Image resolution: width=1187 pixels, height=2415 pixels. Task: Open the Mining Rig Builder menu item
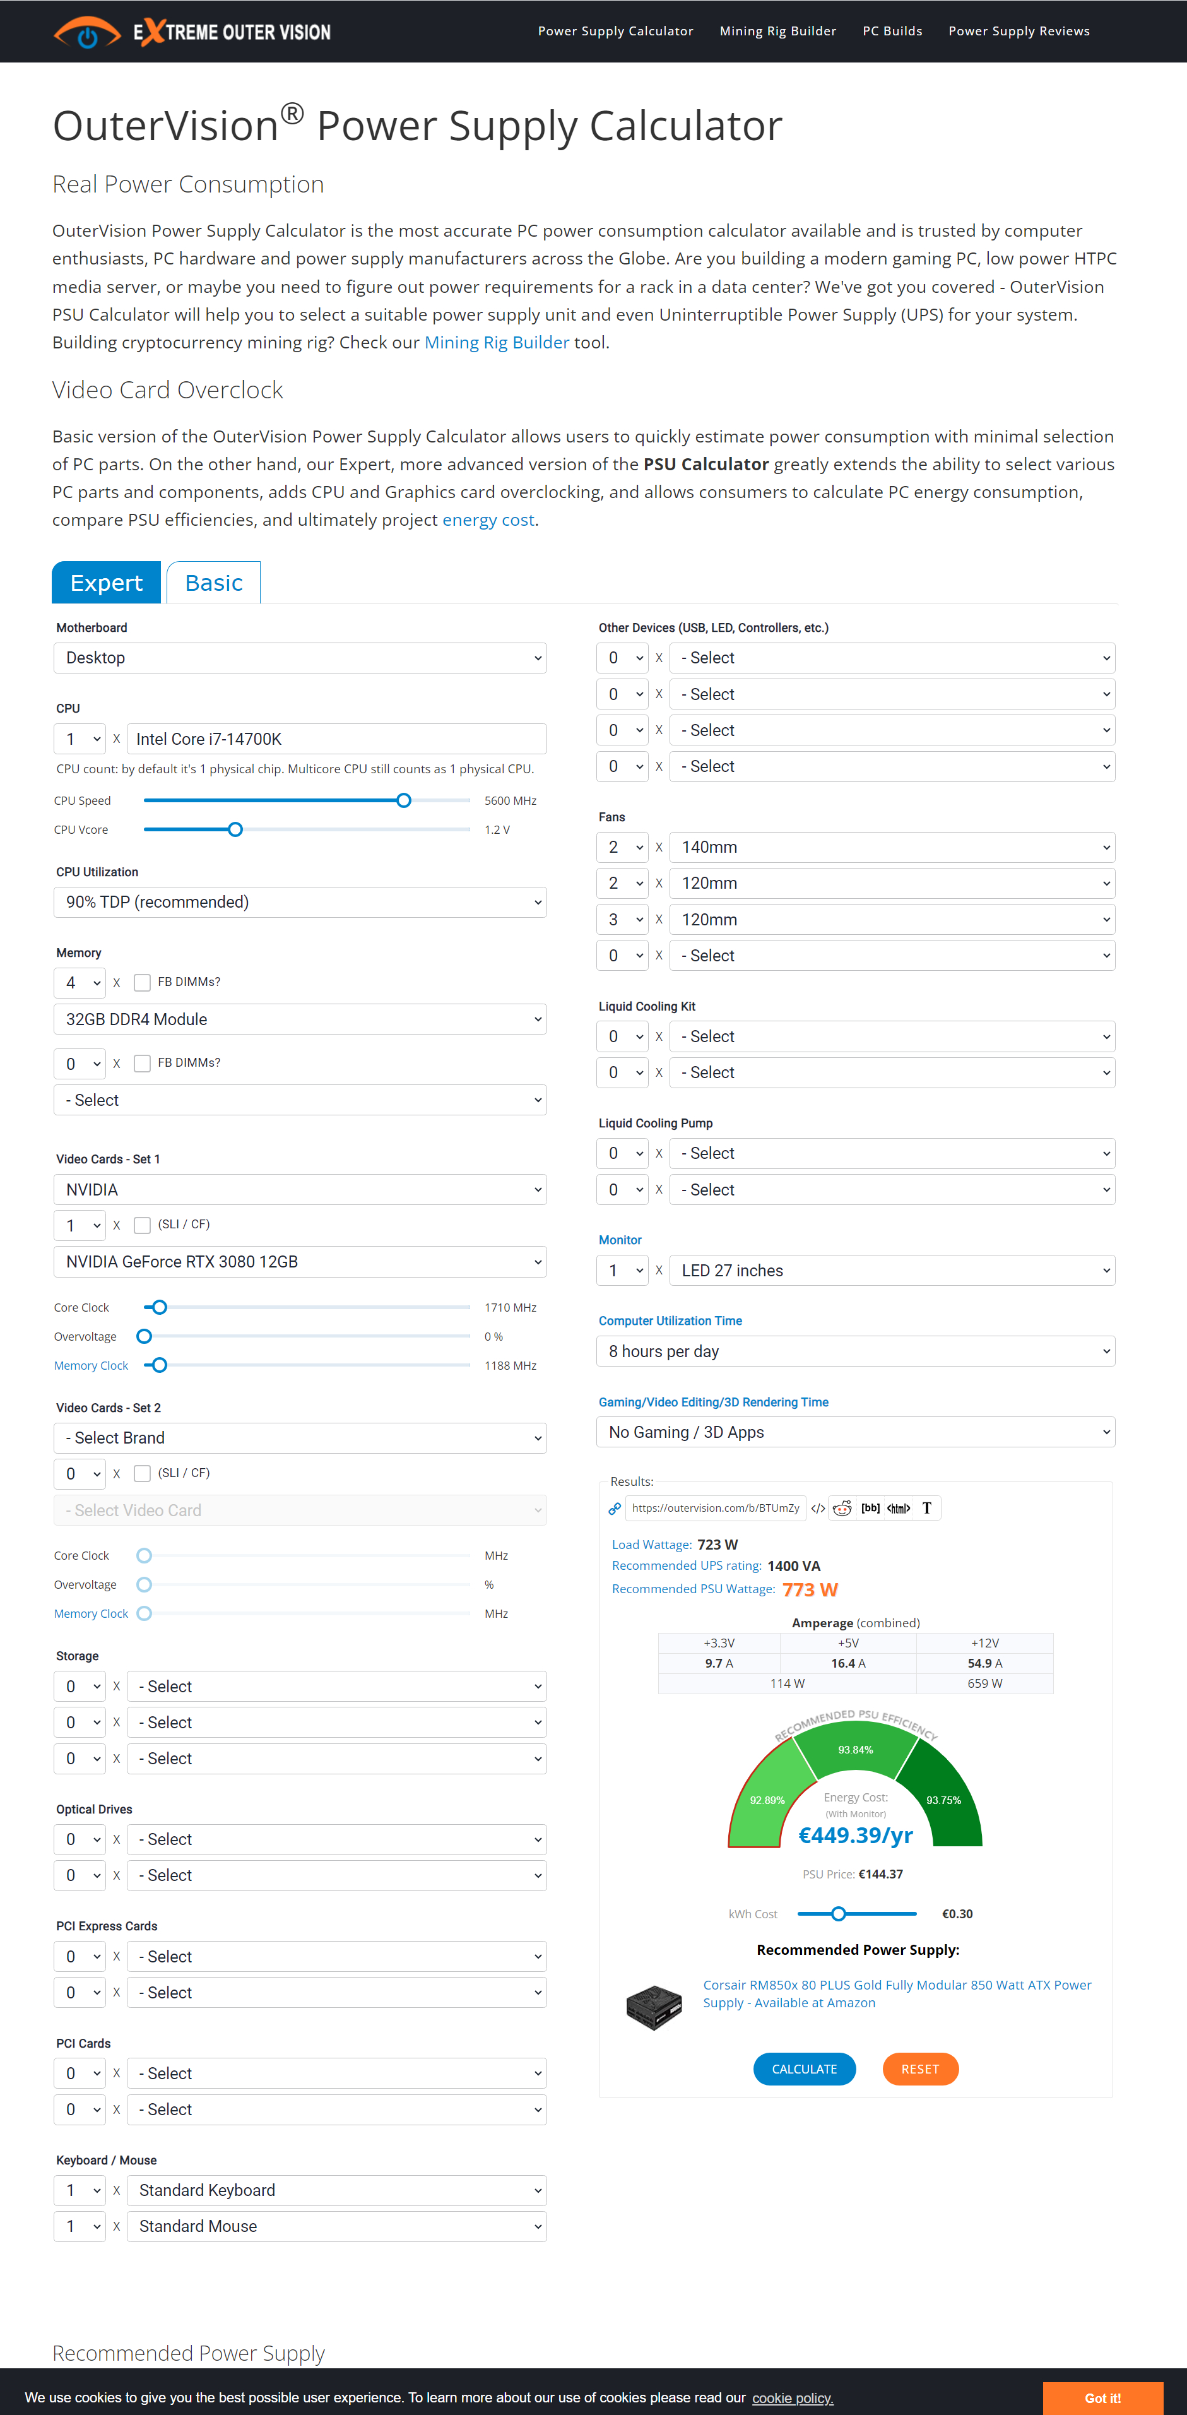coord(777,31)
